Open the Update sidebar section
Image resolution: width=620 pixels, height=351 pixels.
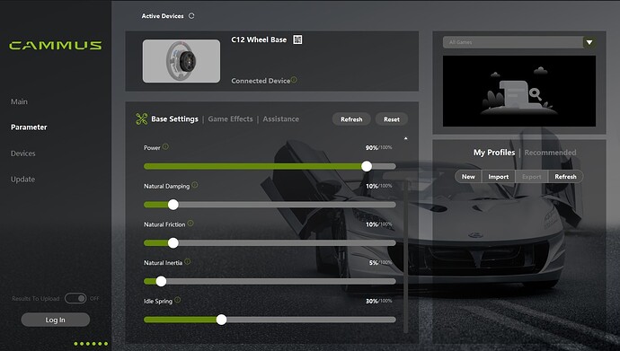pos(23,180)
